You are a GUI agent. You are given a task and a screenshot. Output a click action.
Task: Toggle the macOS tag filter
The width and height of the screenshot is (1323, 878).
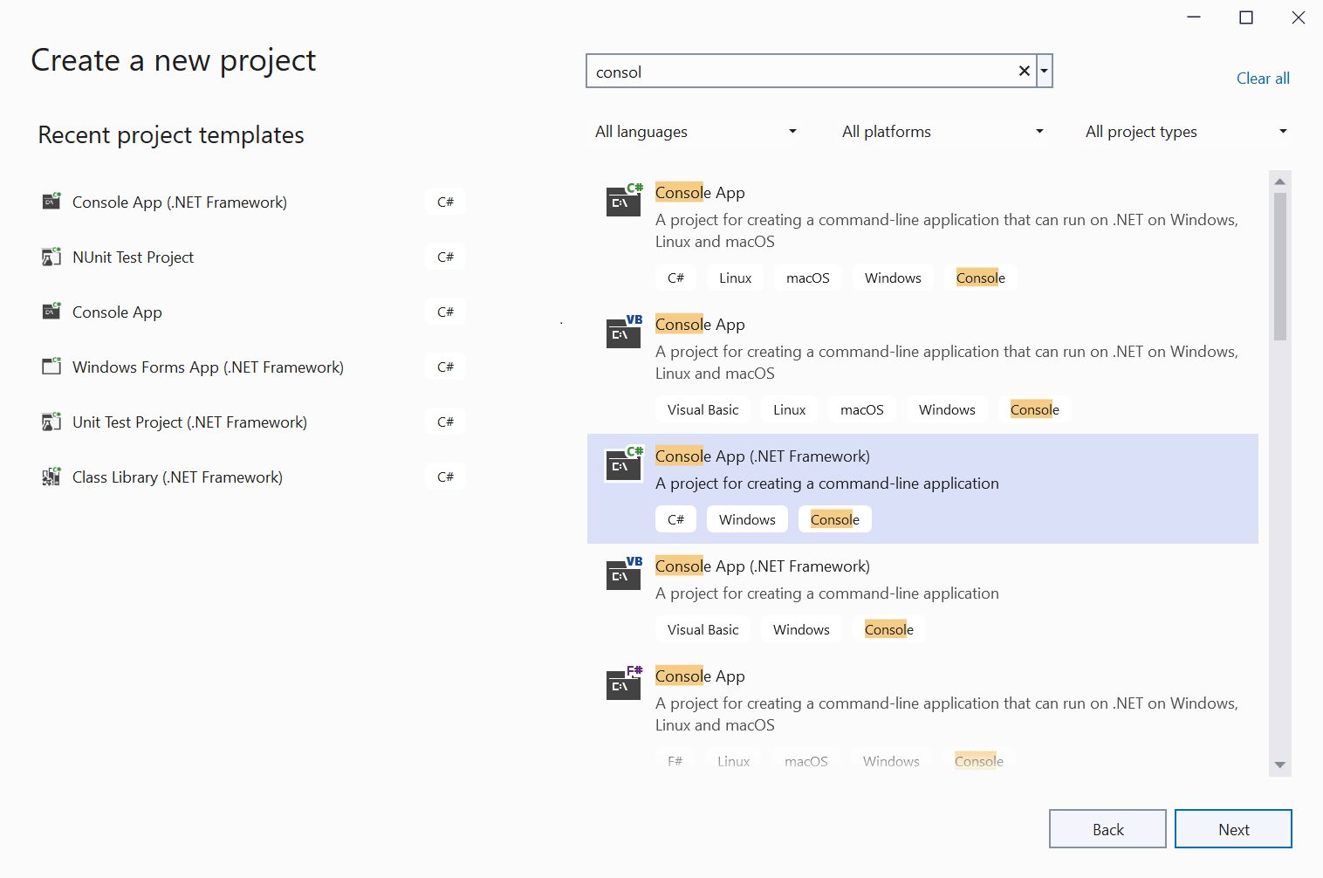807,277
